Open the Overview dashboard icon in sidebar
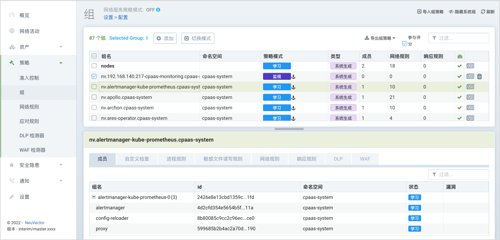 point(12,15)
